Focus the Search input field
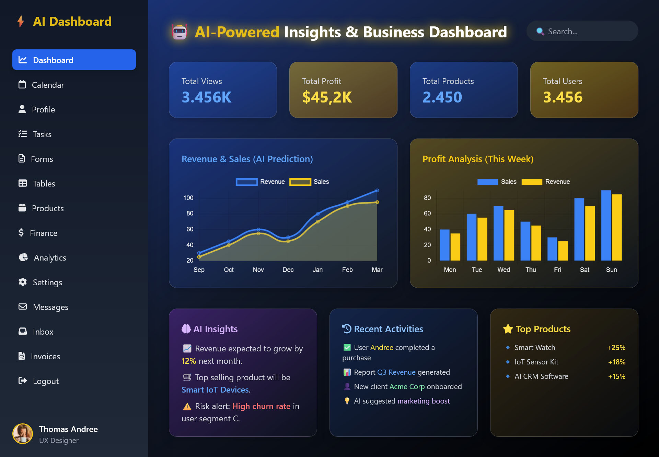The image size is (659, 457). click(582, 31)
